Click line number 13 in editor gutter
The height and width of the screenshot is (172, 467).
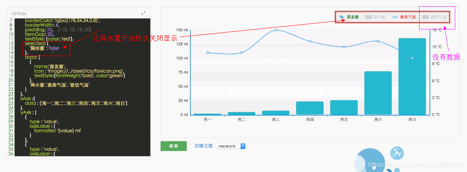(x=11, y=48)
